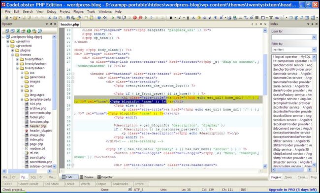Click the New file toolbar icon
The width and height of the screenshot is (320, 193).
click(x=6, y=18)
